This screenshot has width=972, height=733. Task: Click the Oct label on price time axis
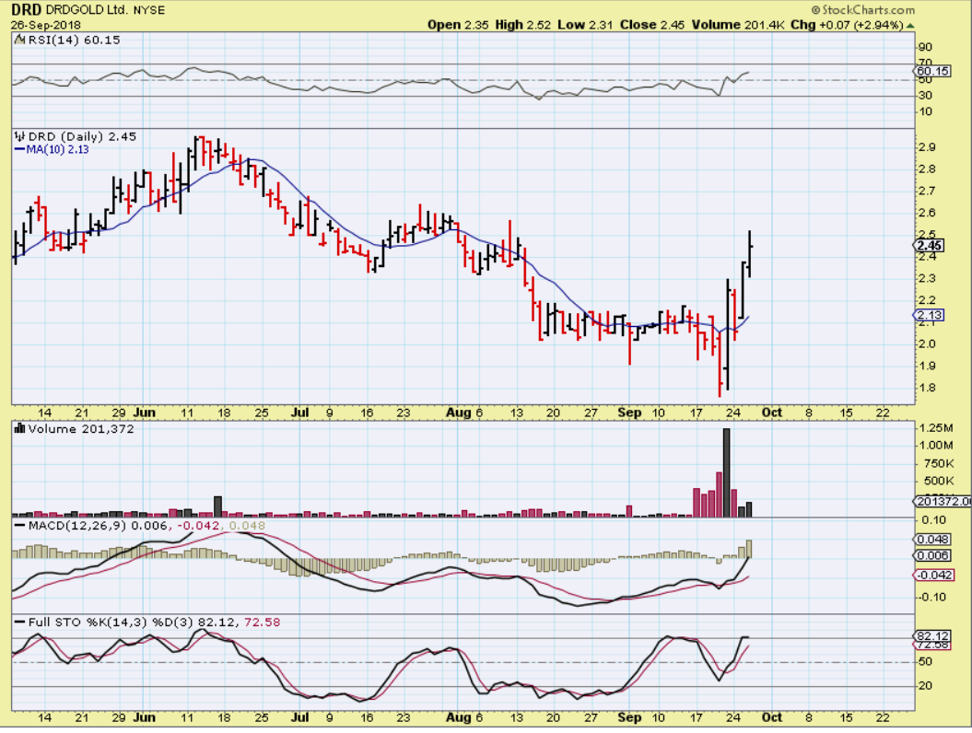(x=772, y=413)
